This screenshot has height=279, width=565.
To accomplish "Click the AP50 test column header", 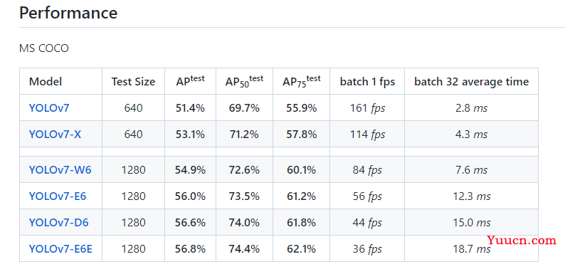I will pyautogui.click(x=244, y=81).
